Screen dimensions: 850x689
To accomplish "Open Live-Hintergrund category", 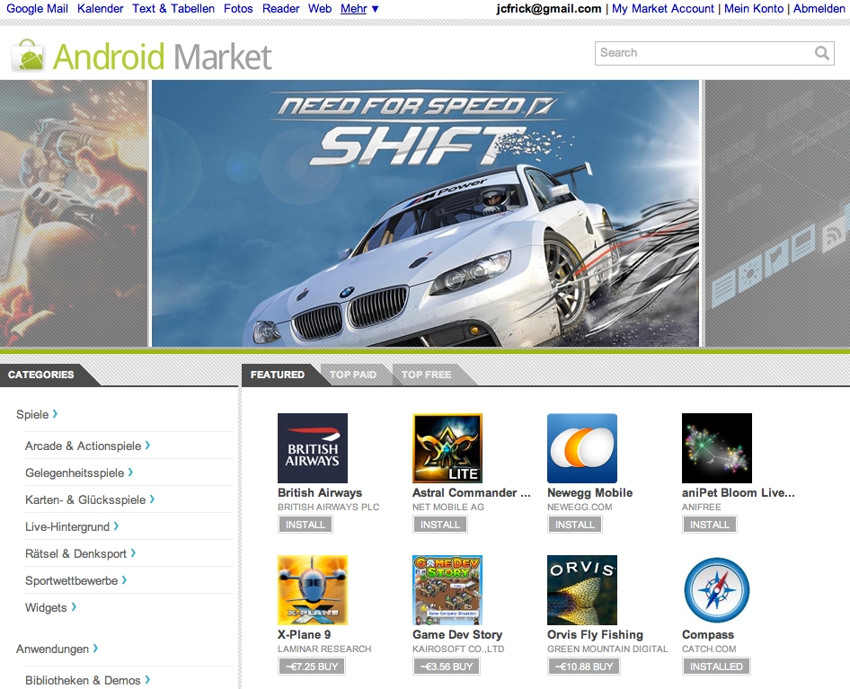I will coord(72,527).
